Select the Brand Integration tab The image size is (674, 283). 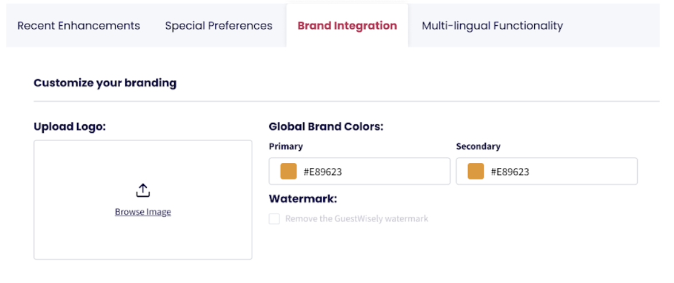[347, 26]
